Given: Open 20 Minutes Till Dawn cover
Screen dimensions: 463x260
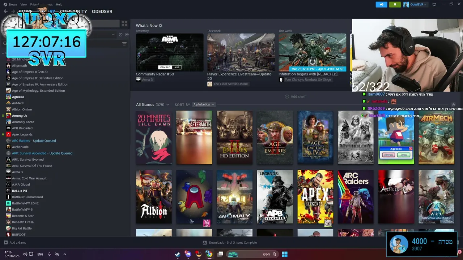Looking at the screenshot, I should (x=154, y=138).
